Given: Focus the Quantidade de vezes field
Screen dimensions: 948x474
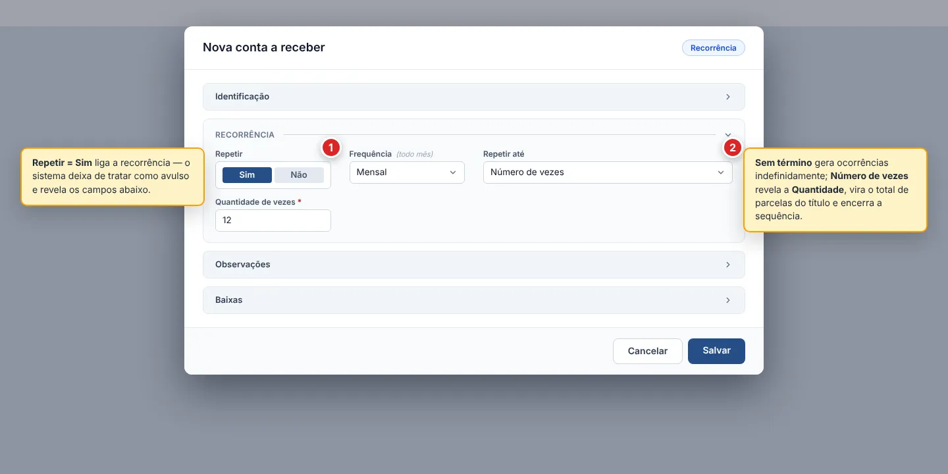Looking at the screenshot, I should 273,221.
